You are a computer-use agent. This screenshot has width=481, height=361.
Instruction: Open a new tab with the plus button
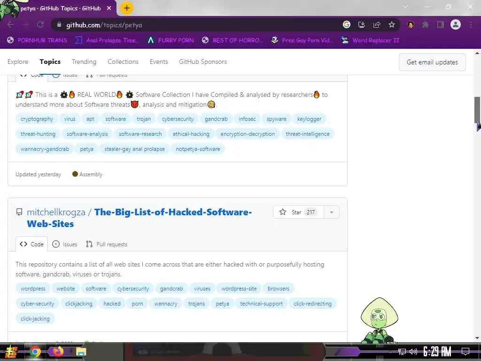[127, 8]
